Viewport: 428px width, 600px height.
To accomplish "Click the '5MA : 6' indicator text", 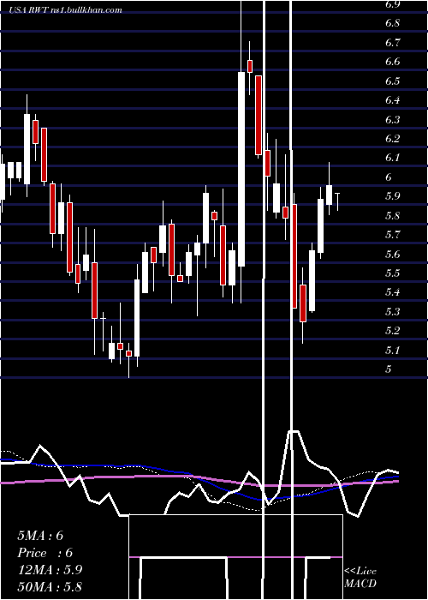I will click(x=40, y=536).
